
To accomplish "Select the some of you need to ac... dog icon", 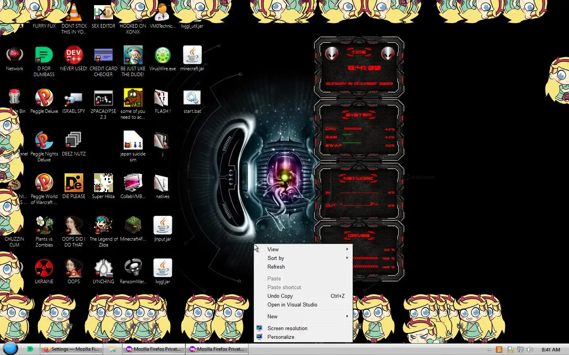I will [x=133, y=98].
